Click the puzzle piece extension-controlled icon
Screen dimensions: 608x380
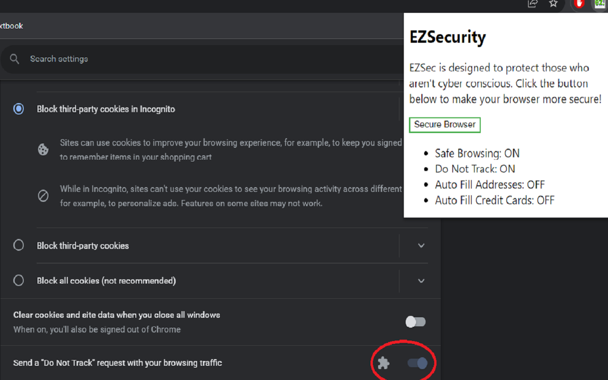click(x=383, y=363)
